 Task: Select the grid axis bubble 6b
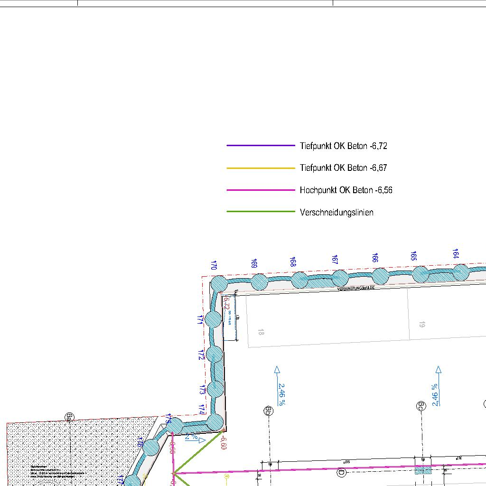(x=269, y=411)
